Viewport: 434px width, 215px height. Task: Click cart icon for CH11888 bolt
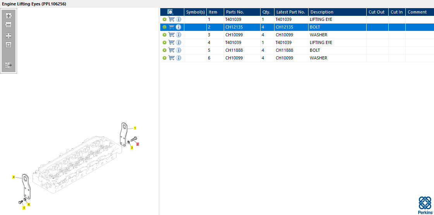point(172,50)
